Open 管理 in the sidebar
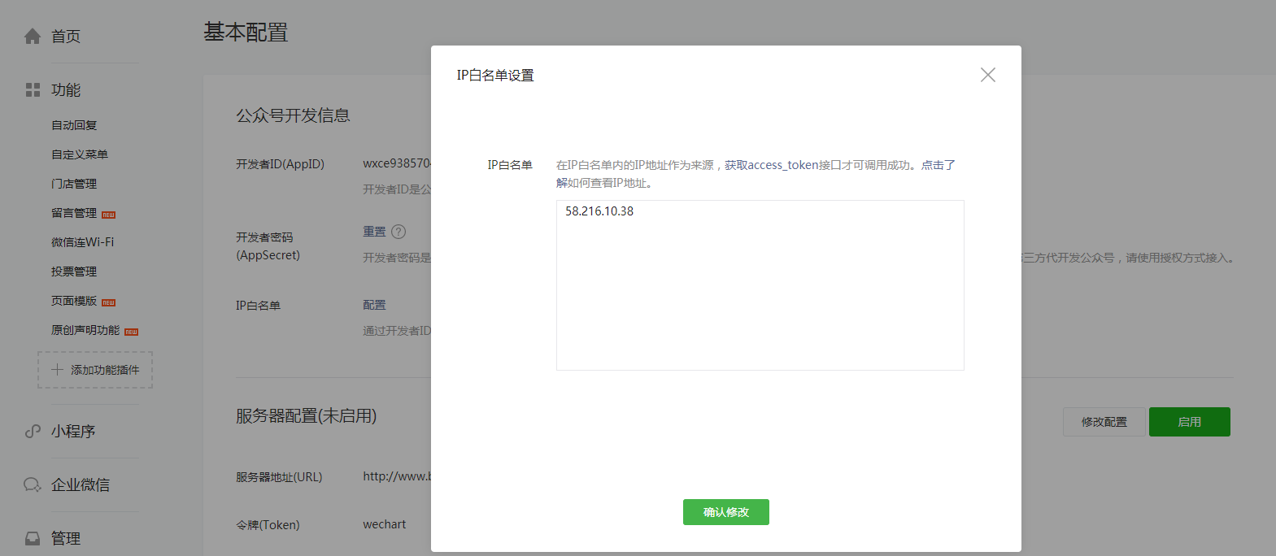The width and height of the screenshot is (1276, 556). 66,538
